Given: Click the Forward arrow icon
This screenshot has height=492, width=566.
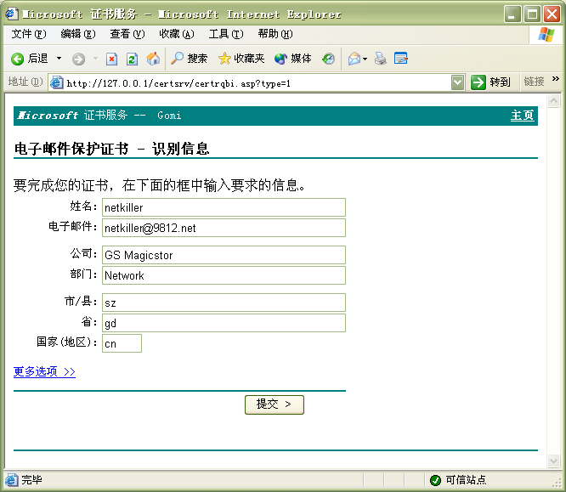Looking at the screenshot, I should coord(78,59).
